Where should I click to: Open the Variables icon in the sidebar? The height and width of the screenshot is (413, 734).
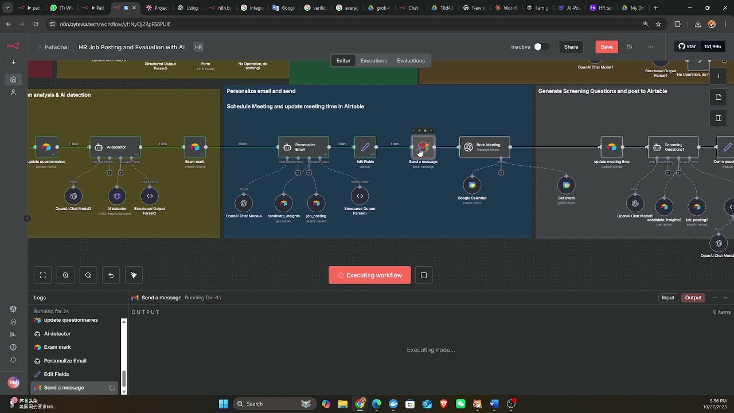13,322
